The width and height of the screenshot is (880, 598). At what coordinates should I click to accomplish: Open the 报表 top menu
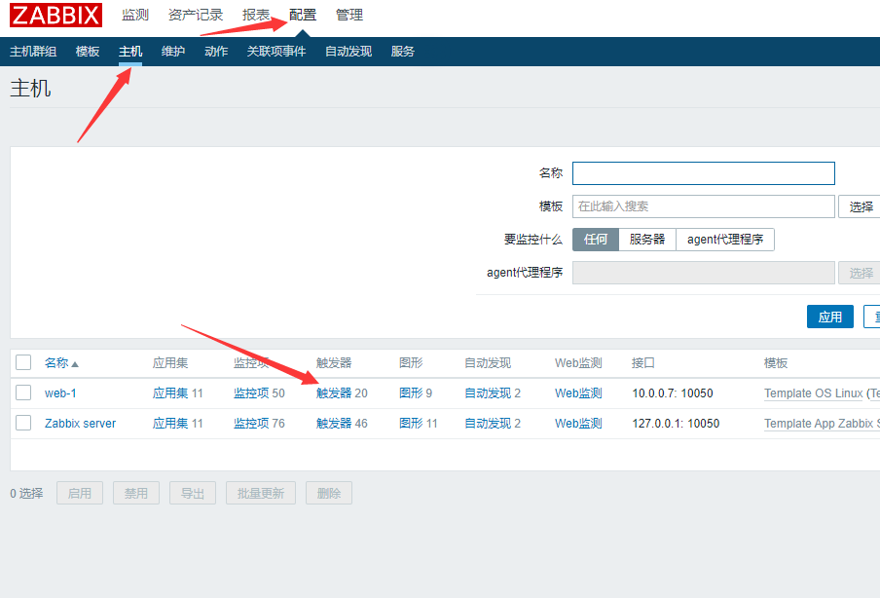pyautogui.click(x=256, y=16)
